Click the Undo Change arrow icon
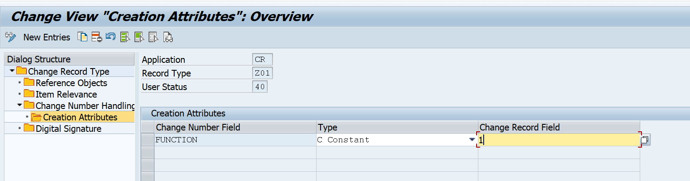The width and height of the screenshot is (690, 181). point(111,37)
